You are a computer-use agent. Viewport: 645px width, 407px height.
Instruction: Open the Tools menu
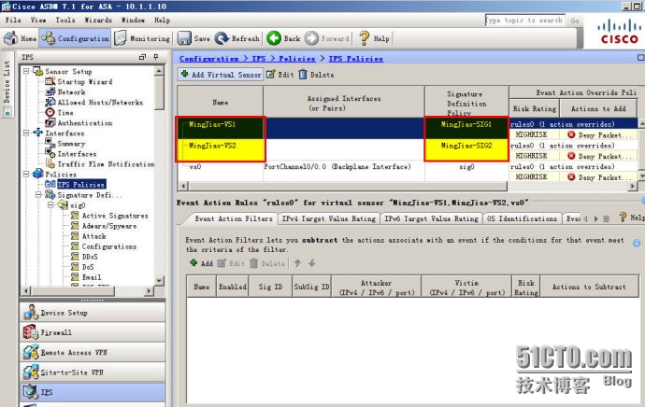[x=65, y=20]
